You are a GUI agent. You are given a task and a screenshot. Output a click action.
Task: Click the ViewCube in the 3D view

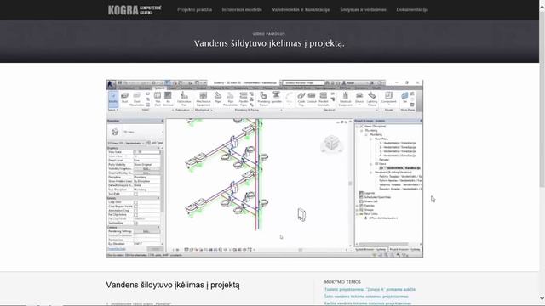(331, 144)
